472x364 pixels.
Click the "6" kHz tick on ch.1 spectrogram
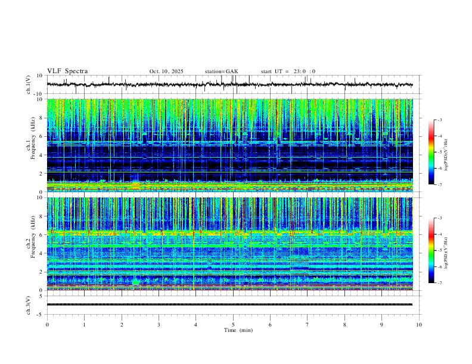click(41, 136)
